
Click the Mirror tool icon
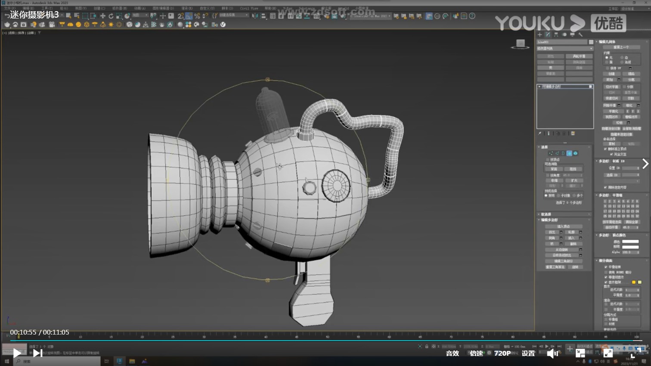[255, 16]
